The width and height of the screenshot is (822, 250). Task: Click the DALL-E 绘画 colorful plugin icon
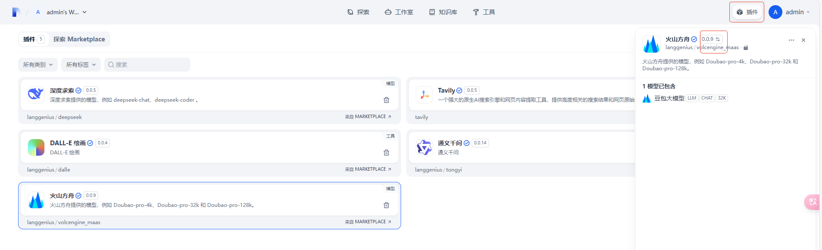(x=36, y=147)
